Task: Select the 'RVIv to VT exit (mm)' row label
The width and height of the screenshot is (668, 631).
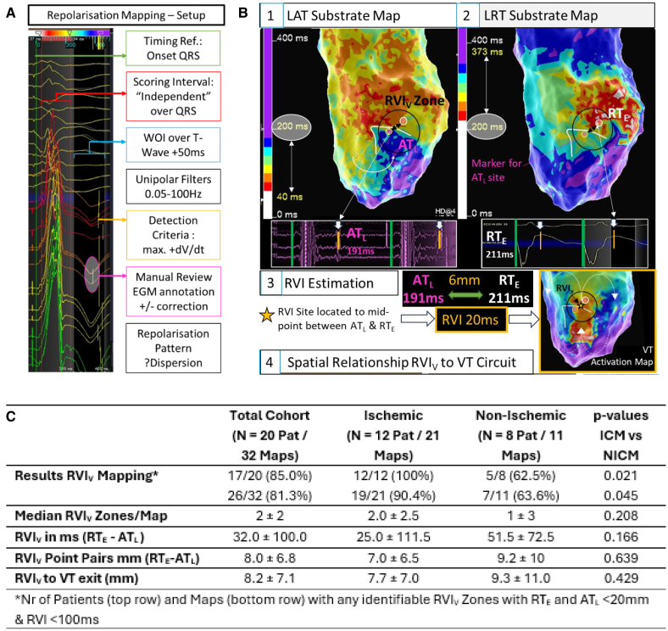Action: tap(76, 578)
